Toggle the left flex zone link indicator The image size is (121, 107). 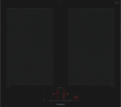point(54,94)
